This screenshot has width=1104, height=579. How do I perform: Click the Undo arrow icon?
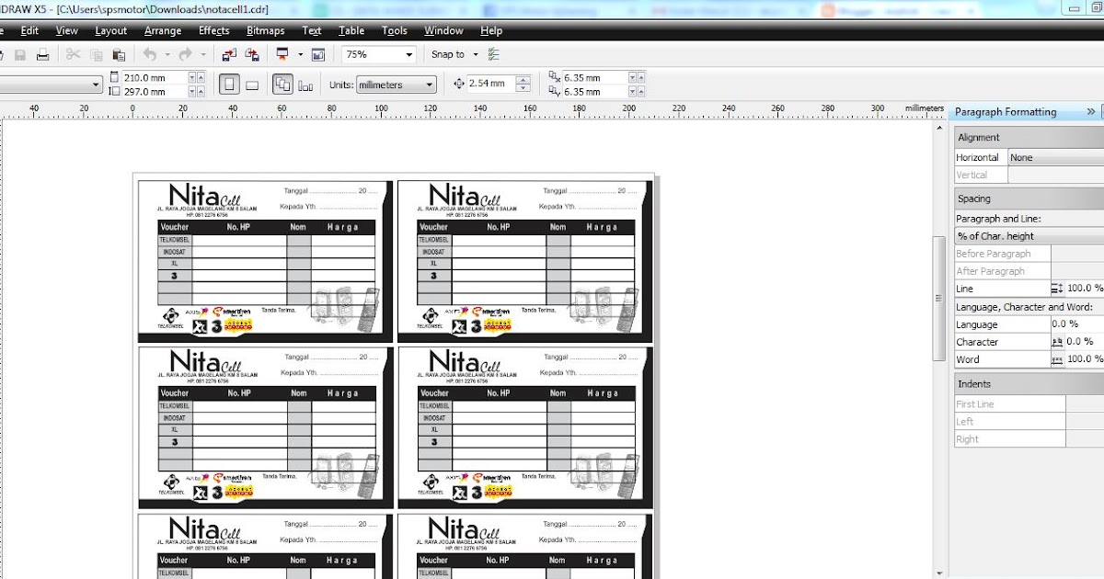click(x=149, y=54)
